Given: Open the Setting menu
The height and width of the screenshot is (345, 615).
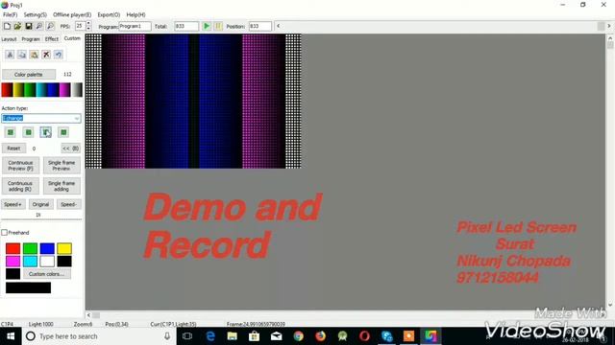Looking at the screenshot, I should (x=35, y=14).
